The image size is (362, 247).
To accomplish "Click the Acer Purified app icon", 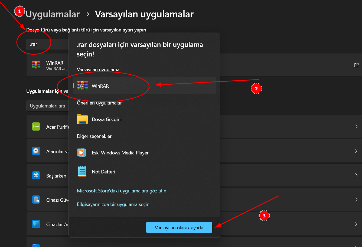I will click(x=36, y=127).
